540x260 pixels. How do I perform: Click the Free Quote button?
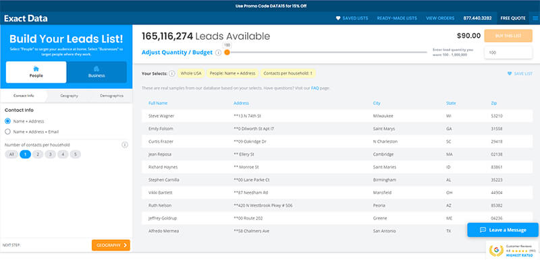[x=513, y=18]
